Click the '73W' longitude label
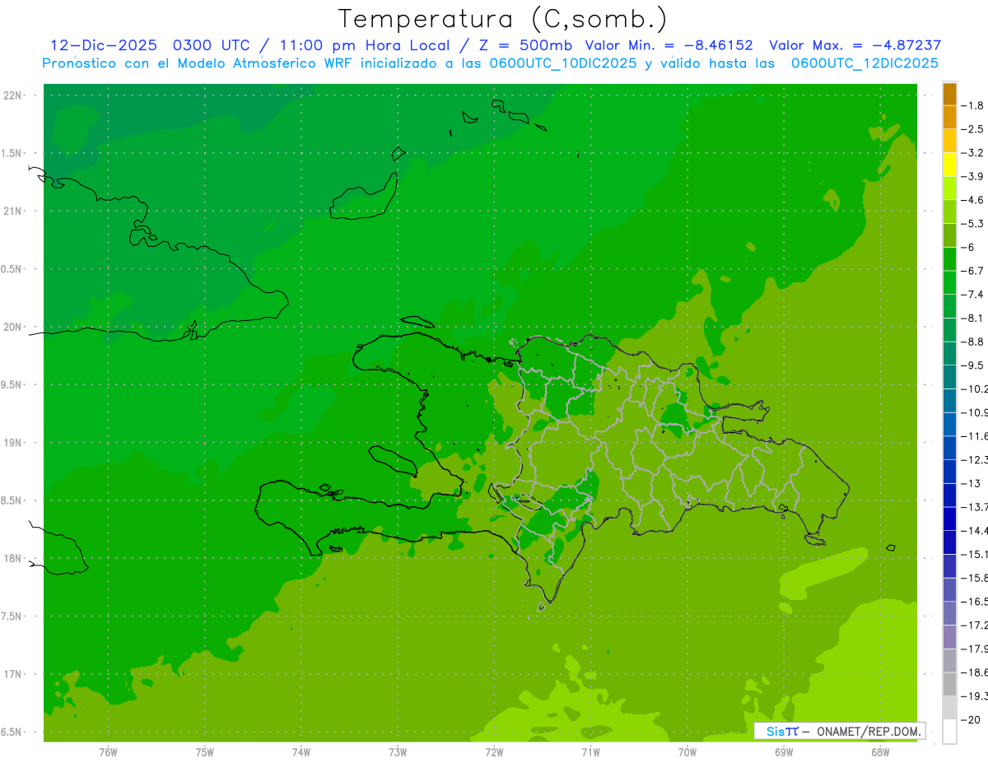 pos(398,752)
